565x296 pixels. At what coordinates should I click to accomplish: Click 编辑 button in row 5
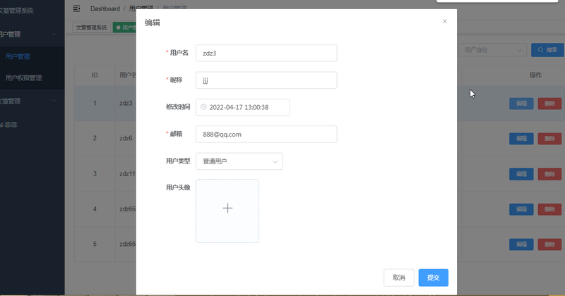[x=521, y=245]
